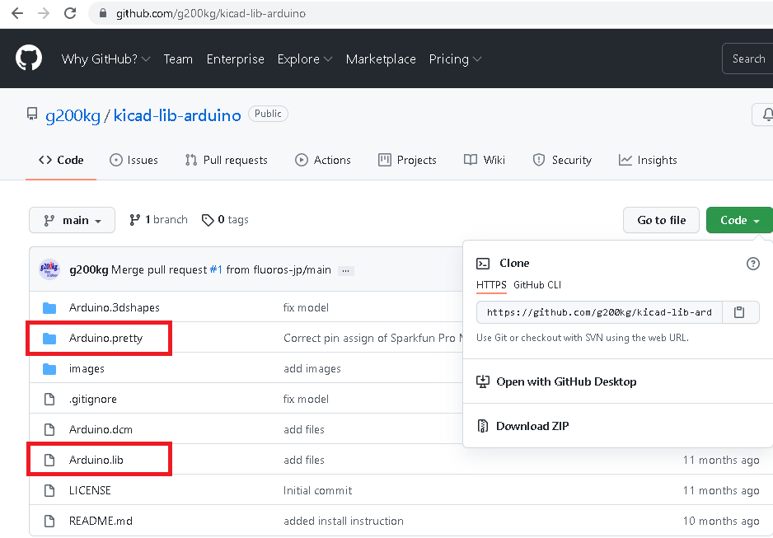Viewport: 773px width, 538px height.
Task: Click the Go to file button
Action: pyautogui.click(x=661, y=220)
